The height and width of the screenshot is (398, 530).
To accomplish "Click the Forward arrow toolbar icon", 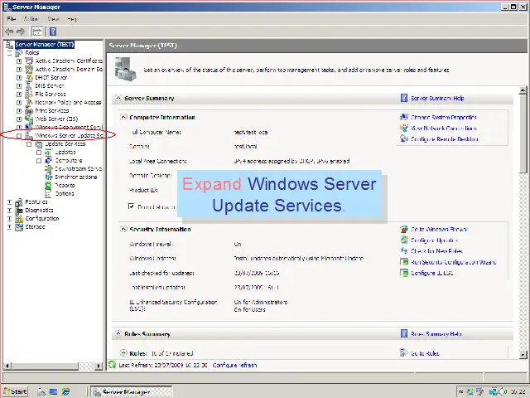I will (x=21, y=32).
